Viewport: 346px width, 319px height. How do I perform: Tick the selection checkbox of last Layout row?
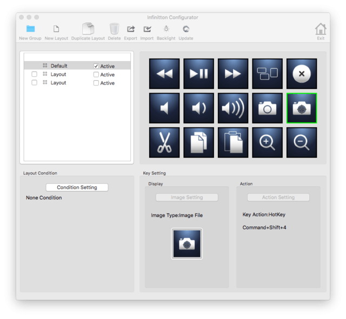click(x=34, y=82)
